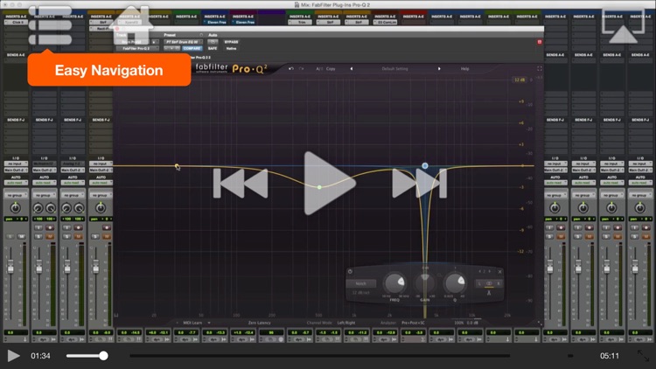This screenshot has width=656, height=369.
Task: Skip forward to the next video
Action: coord(419,184)
